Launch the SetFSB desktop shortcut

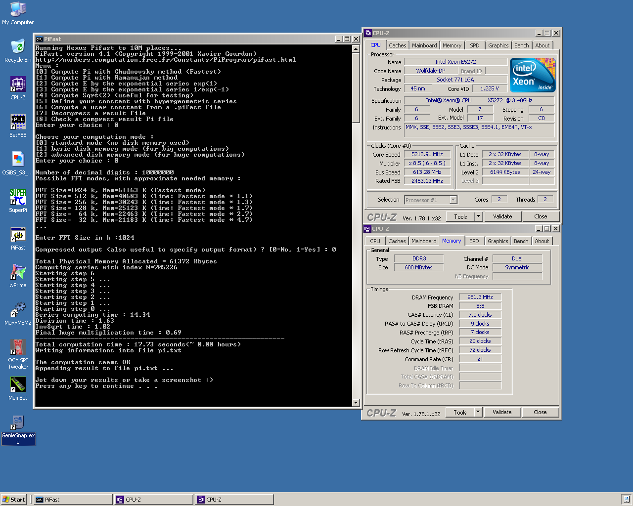click(18, 126)
